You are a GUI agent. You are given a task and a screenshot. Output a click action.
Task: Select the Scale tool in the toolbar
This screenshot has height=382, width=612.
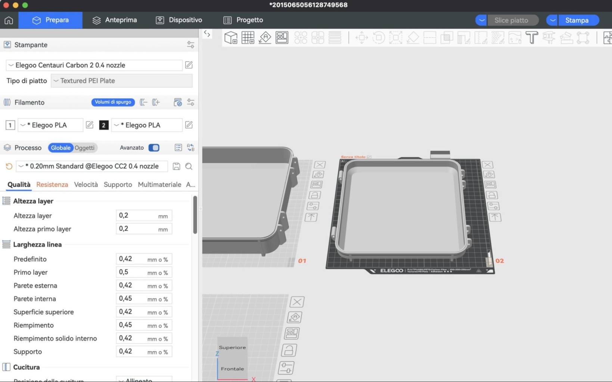tap(395, 37)
